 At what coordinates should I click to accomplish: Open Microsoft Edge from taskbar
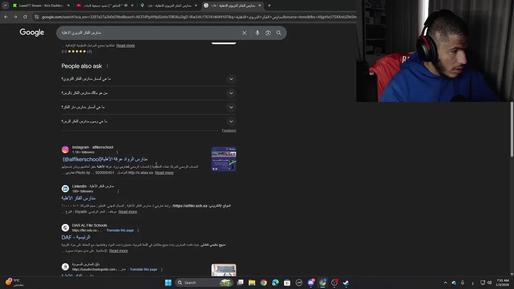coord(275,283)
